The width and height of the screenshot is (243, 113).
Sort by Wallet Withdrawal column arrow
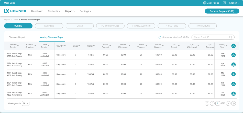[x=129, y=46]
